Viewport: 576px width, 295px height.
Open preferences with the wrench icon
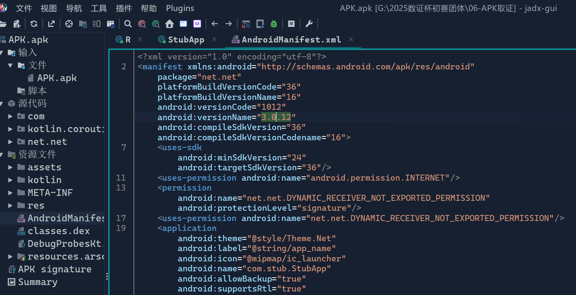(309, 24)
